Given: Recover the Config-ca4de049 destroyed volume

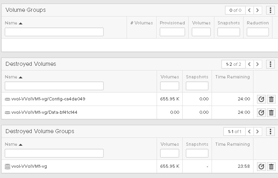Looking at the screenshot, I should click(x=261, y=99).
